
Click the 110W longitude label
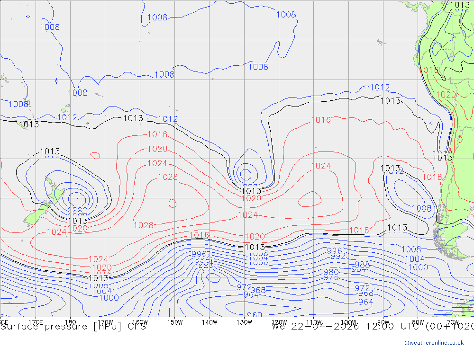(x=314, y=322)
